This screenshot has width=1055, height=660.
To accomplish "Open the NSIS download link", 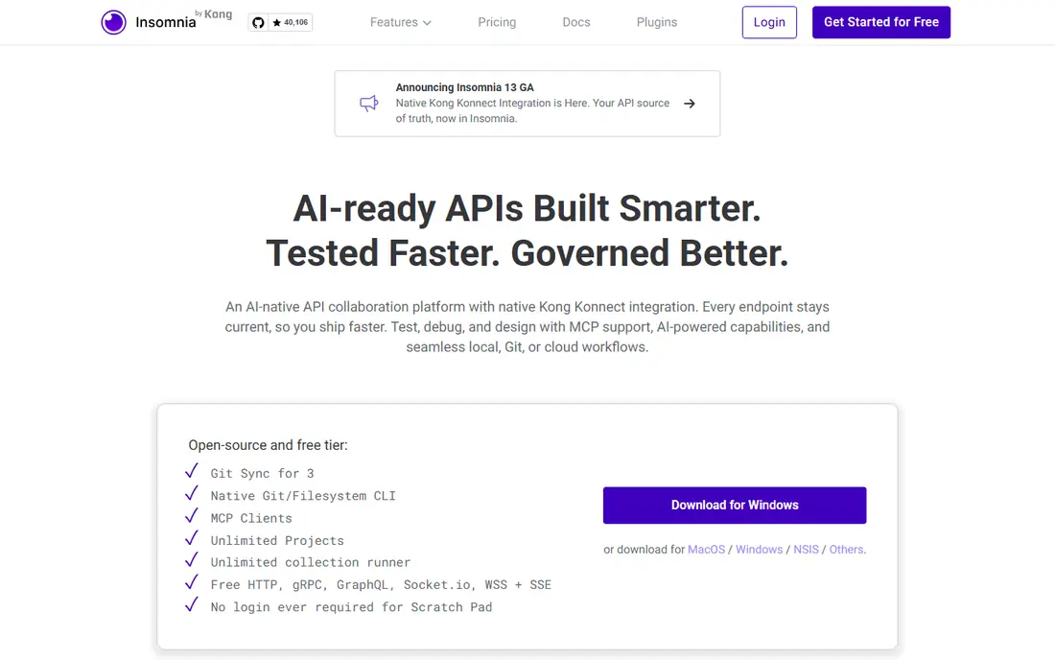I will click(806, 550).
